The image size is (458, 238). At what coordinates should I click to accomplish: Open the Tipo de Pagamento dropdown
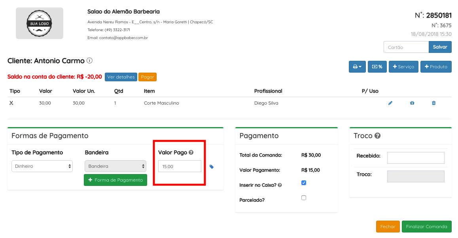coord(42,166)
